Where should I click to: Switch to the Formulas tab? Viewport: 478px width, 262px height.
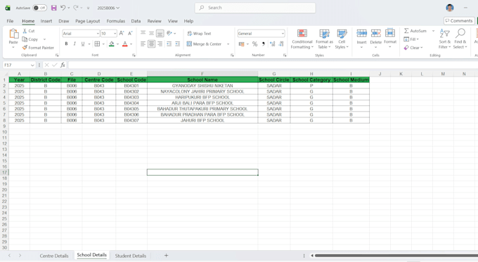point(116,21)
